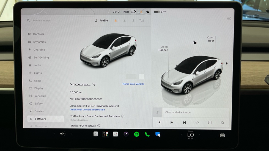Open climate control LO temperature
Viewport: 269px width, 151px height.
[191, 135]
